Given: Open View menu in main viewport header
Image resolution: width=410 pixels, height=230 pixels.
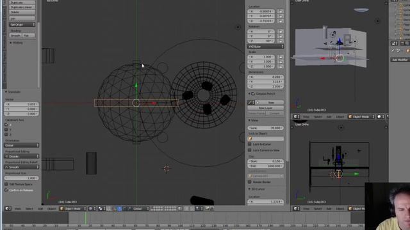Looking at the screenshot, I should (17, 209).
